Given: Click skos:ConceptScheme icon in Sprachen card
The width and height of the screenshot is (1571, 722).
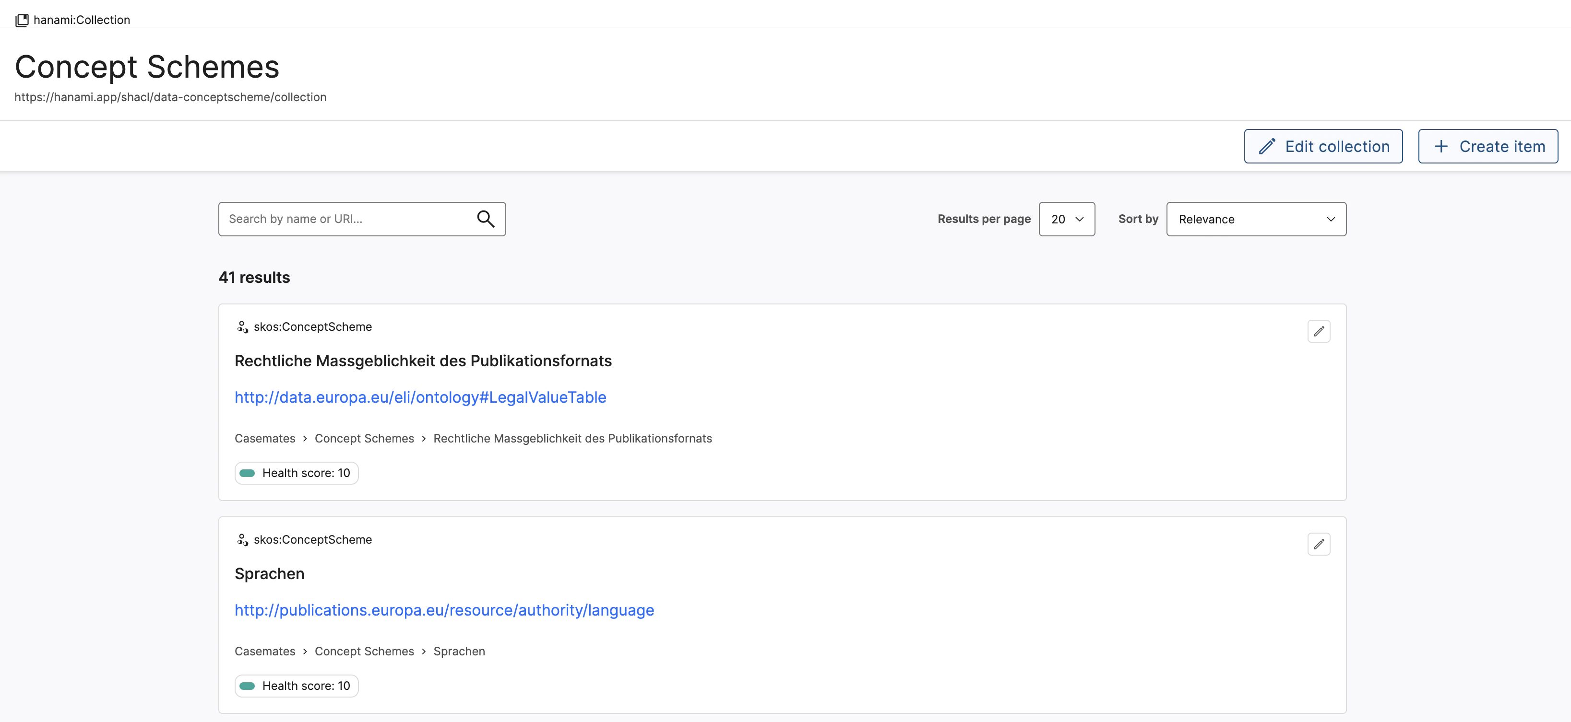Looking at the screenshot, I should 242,540.
